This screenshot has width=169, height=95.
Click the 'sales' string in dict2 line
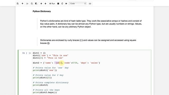pos(95,63)
